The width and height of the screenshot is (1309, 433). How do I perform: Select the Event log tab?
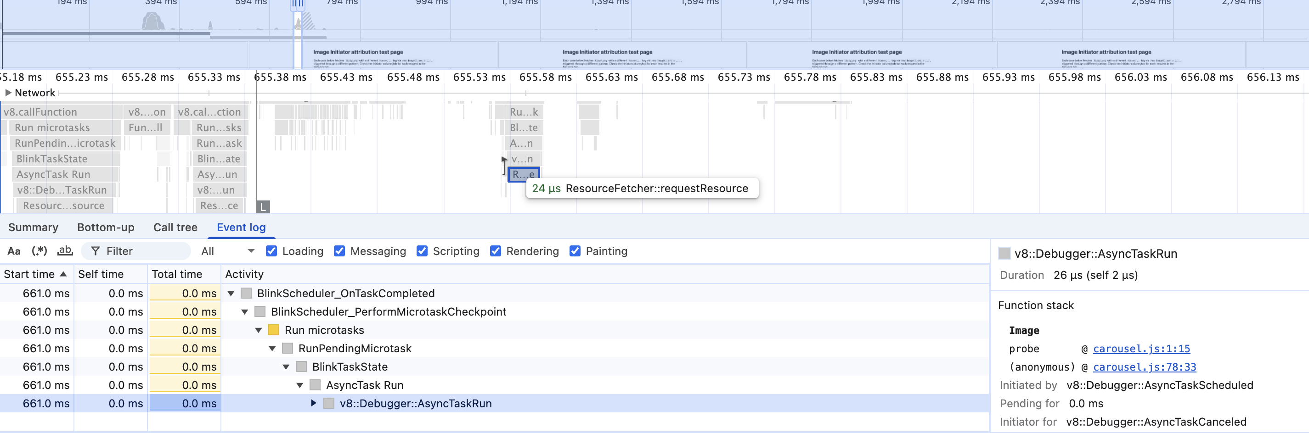pos(241,228)
